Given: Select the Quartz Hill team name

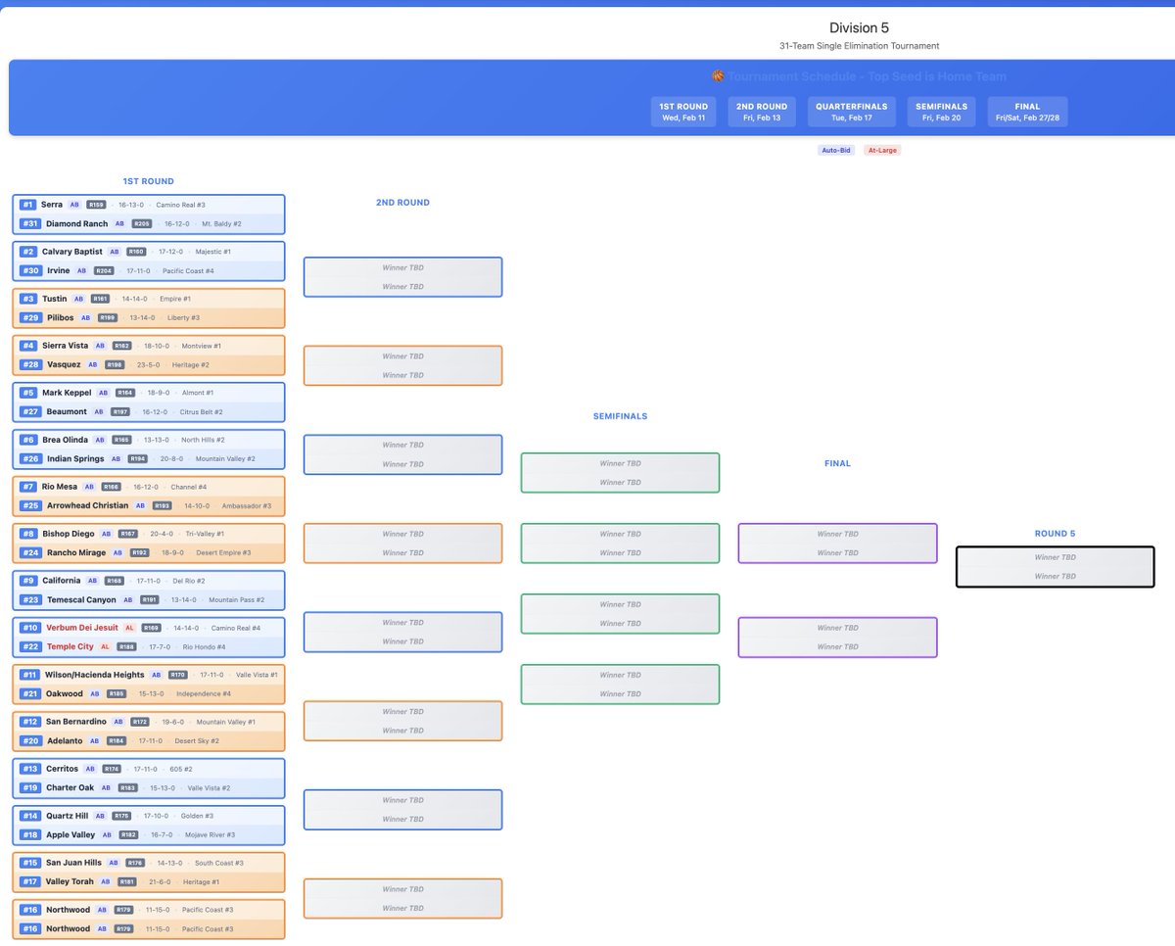Looking at the screenshot, I should coord(67,816).
